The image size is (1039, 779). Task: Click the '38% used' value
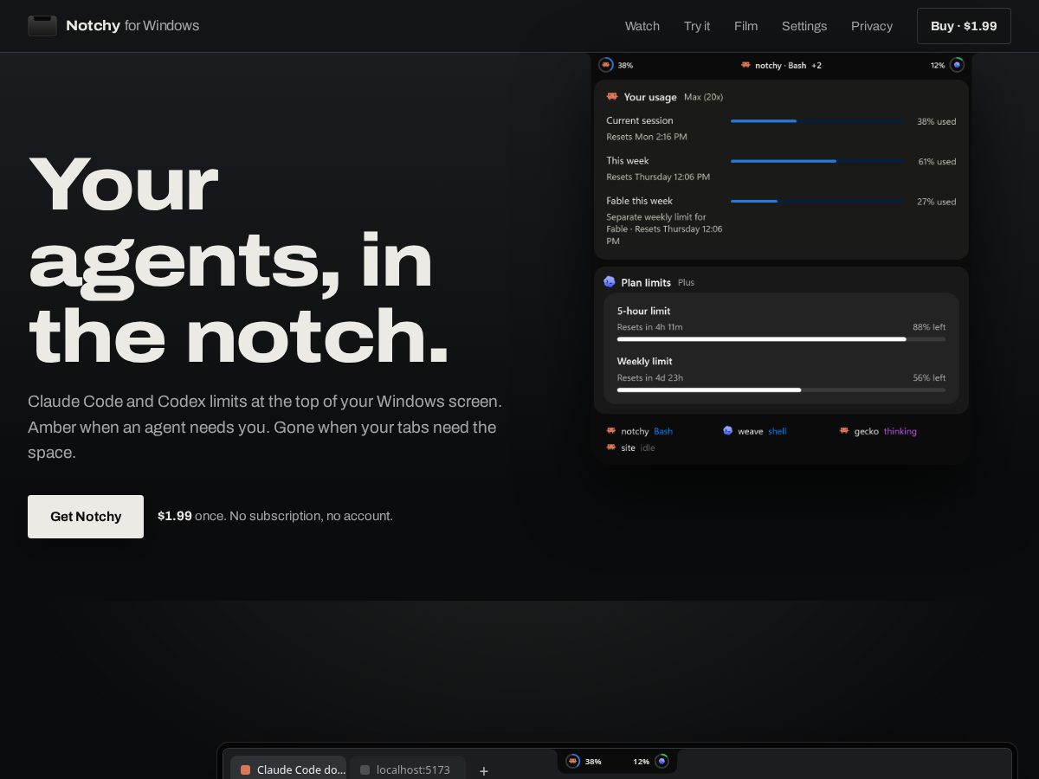(937, 121)
